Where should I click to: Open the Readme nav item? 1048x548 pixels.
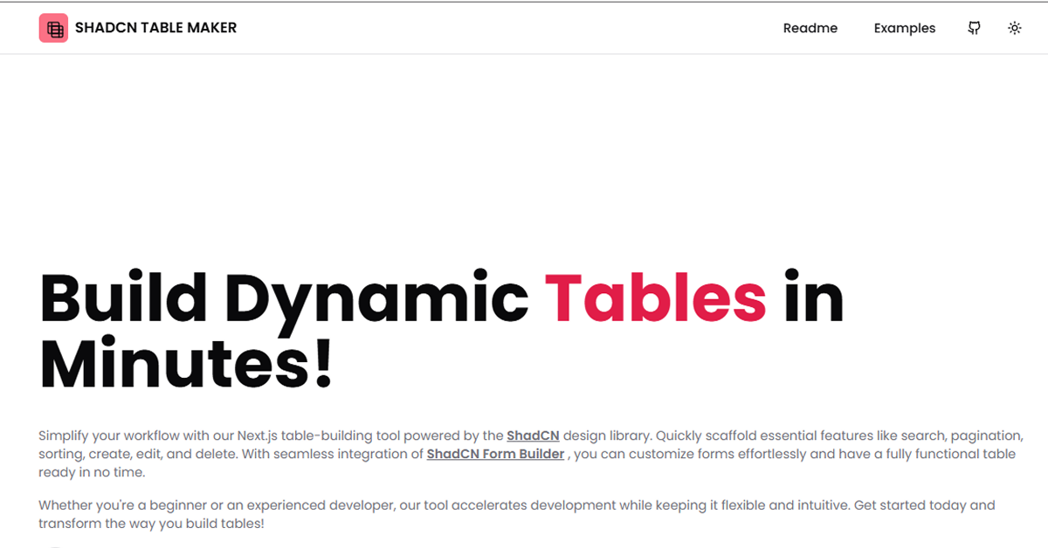pos(810,28)
